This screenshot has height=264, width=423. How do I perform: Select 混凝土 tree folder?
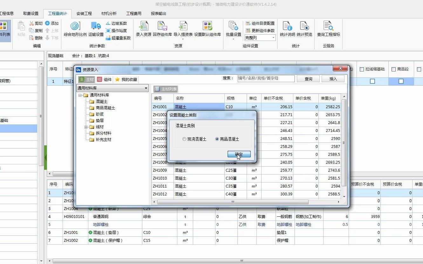[x=99, y=102]
